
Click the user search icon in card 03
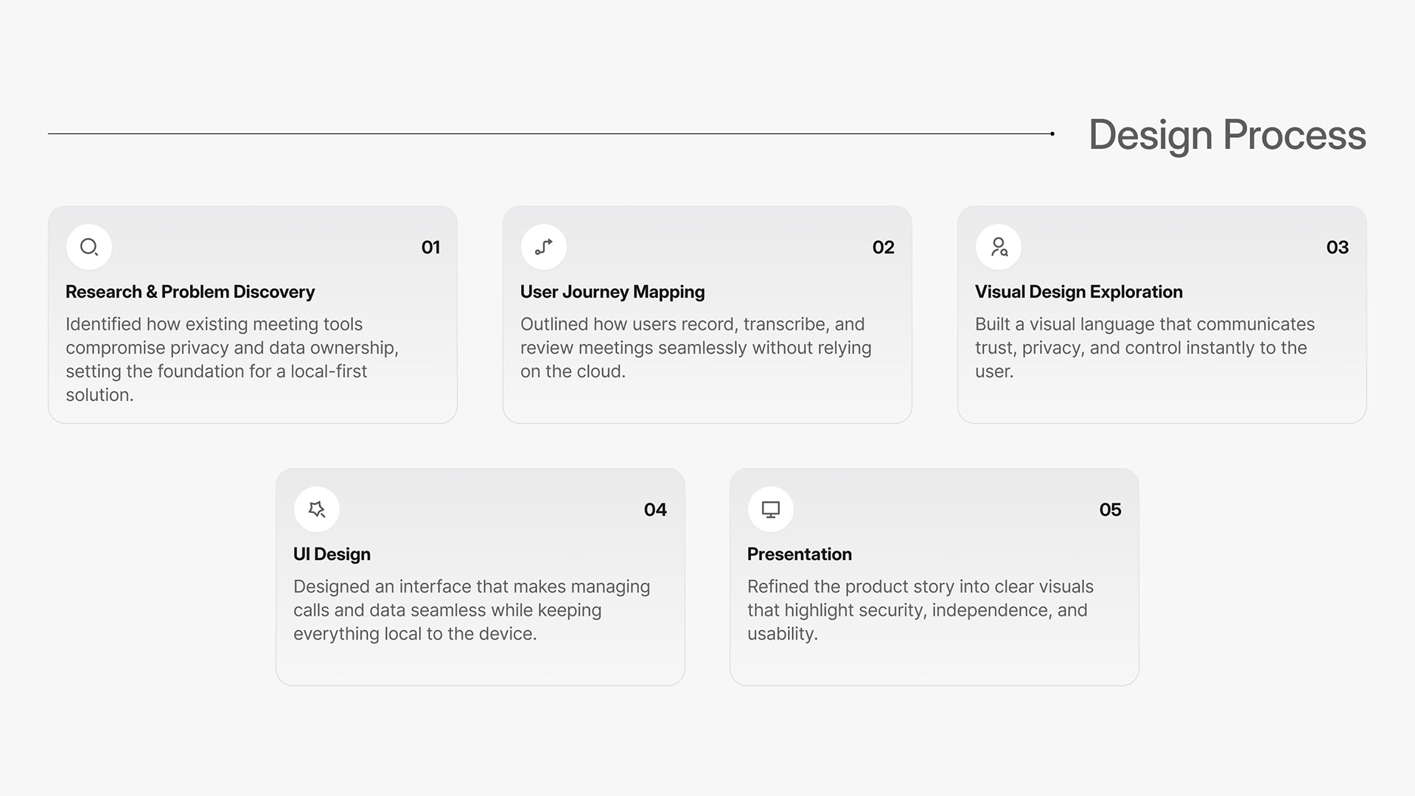[x=999, y=247]
